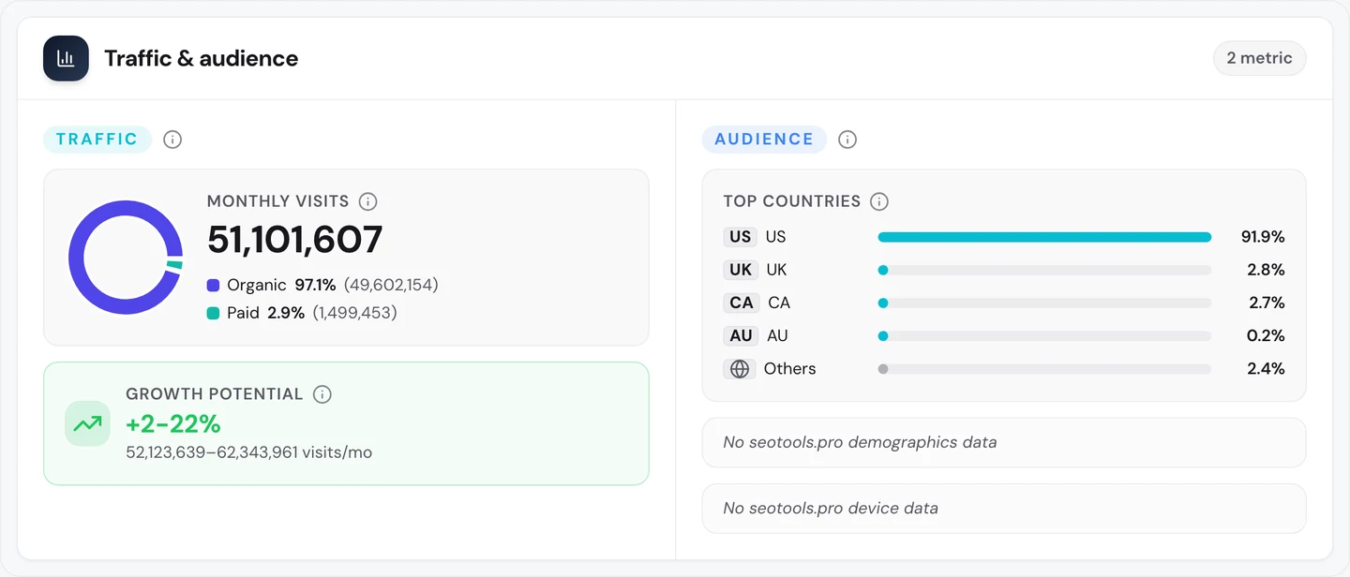Open info icon next to AUDIENCE label

click(x=847, y=140)
